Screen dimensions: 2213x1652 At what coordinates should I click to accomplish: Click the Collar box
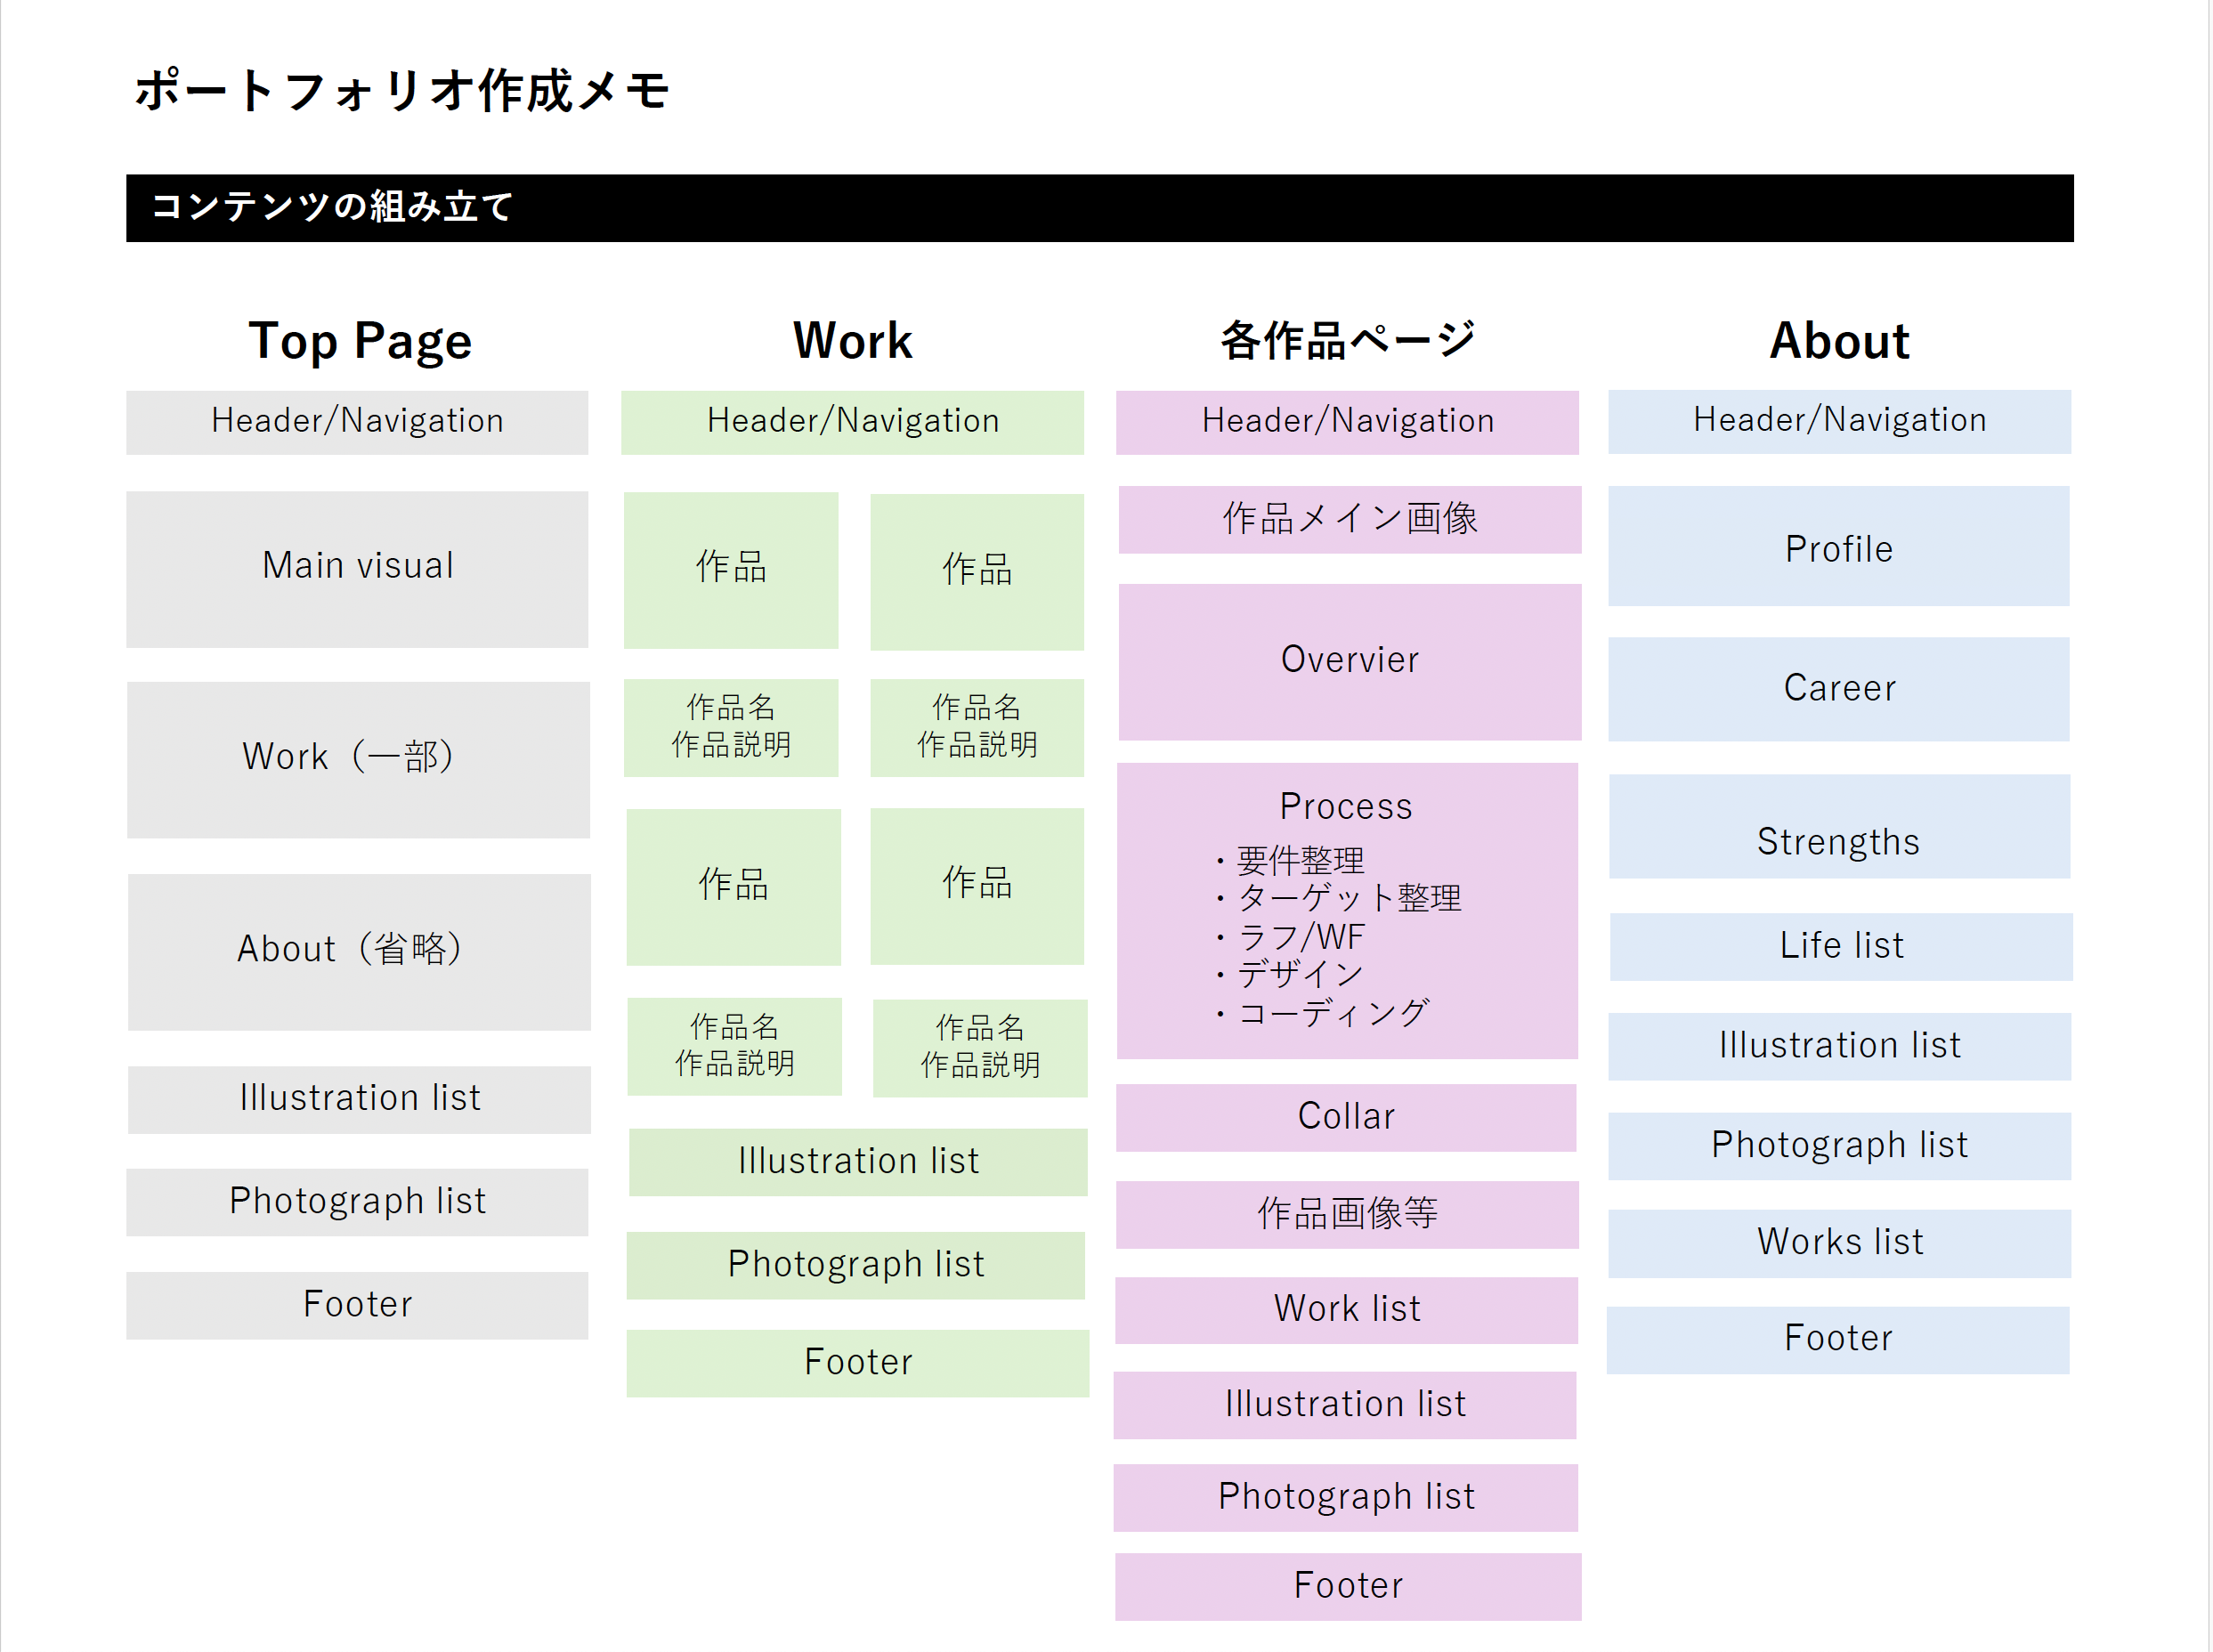[x=1345, y=1116]
